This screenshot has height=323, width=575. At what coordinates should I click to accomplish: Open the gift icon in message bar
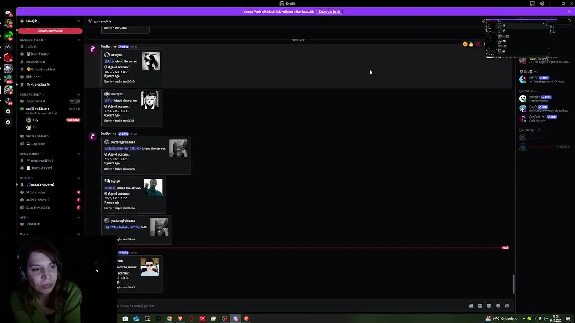click(471, 306)
